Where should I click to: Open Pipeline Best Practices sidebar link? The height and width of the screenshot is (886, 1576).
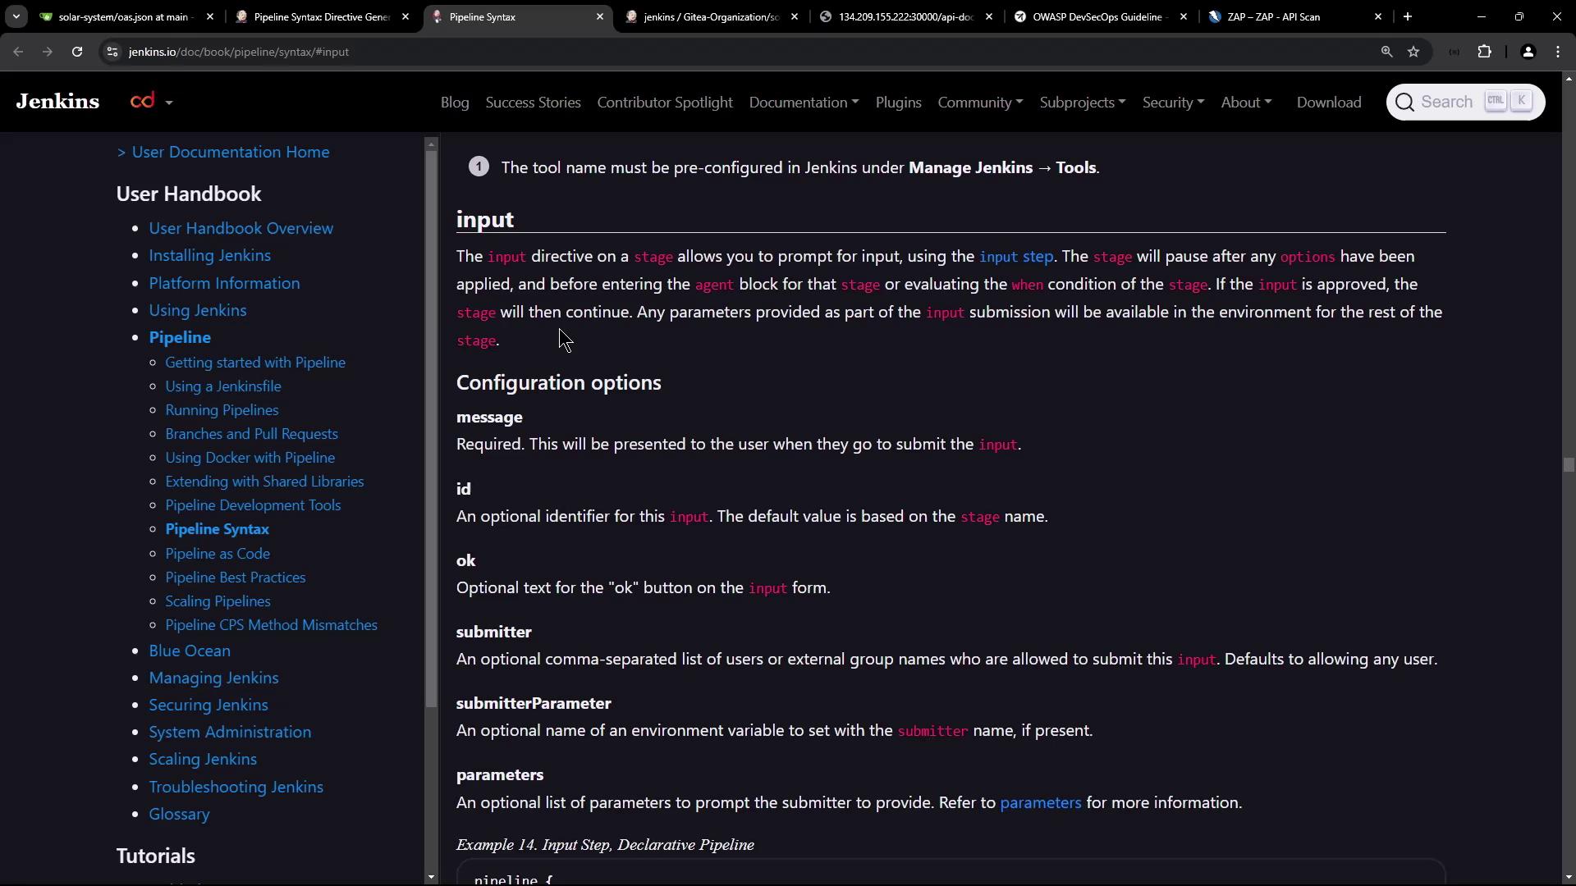(235, 578)
